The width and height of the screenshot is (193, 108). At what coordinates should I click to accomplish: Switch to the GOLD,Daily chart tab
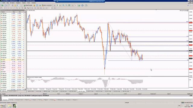(x=39, y=91)
